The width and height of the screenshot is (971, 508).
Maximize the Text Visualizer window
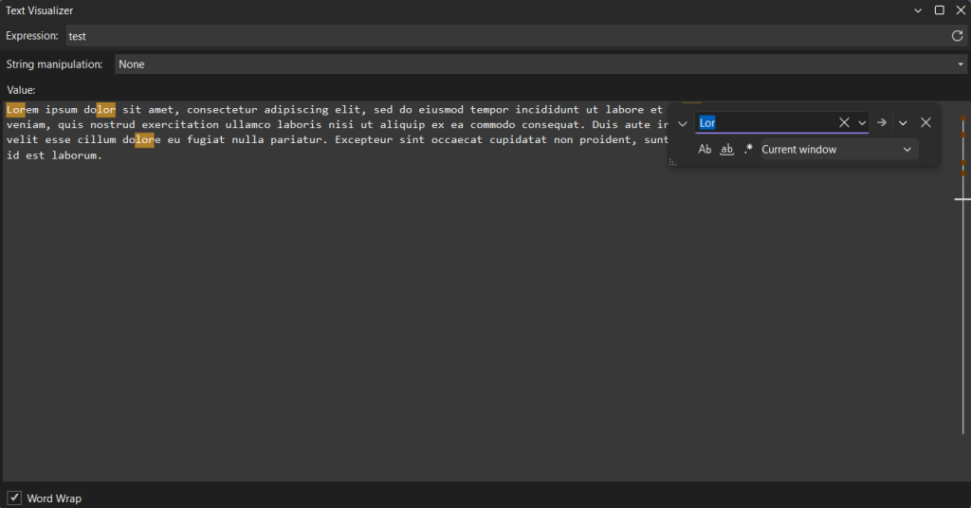(x=940, y=10)
